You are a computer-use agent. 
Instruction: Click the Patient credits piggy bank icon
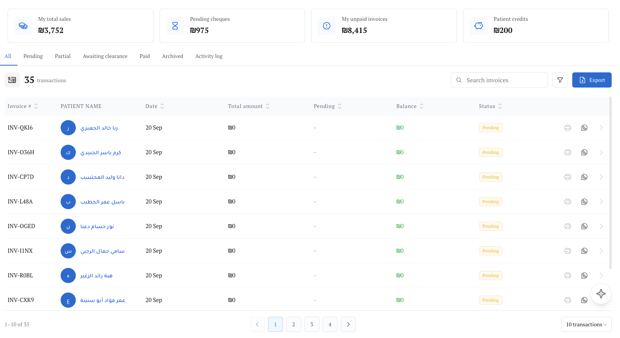point(479,26)
